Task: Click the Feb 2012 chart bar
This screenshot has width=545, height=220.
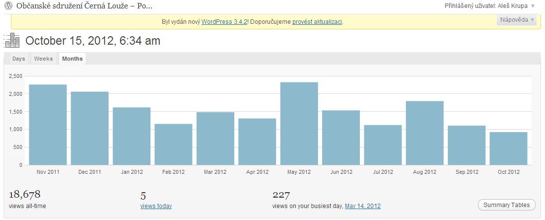Action: (173, 145)
